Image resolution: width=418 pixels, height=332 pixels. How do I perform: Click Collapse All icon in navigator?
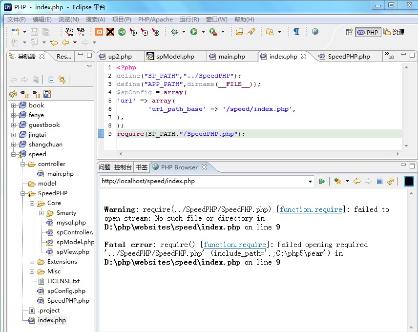pos(51,80)
